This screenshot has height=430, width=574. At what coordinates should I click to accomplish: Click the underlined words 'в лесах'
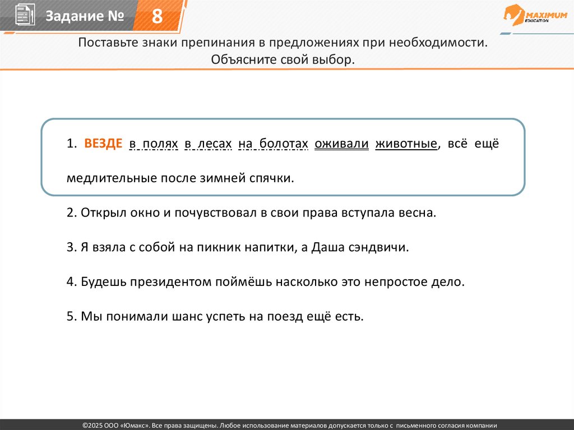(208, 144)
